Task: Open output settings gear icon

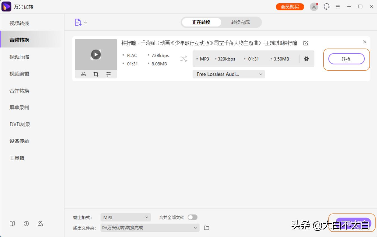Action: tap(306, 59)
